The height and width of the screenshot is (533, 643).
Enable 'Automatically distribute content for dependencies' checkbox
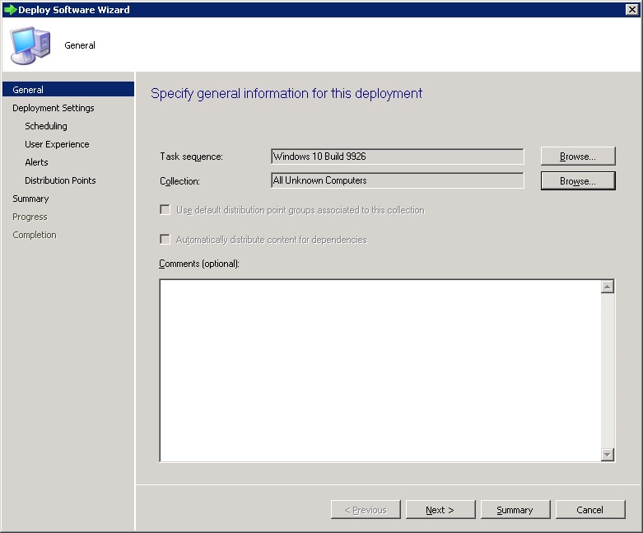click(x=165, y=240)
